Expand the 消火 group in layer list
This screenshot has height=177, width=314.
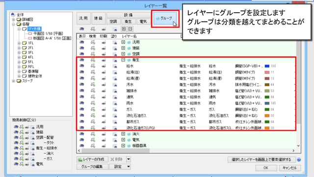click(123, 134)
